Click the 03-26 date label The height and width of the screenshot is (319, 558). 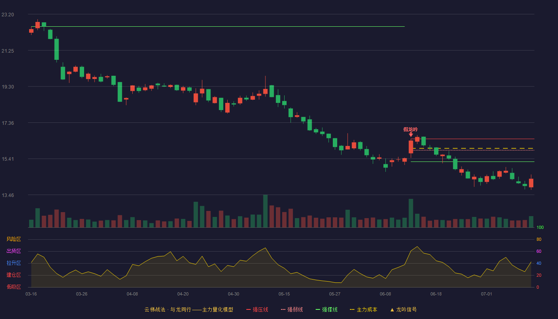(x=82, y=294)
